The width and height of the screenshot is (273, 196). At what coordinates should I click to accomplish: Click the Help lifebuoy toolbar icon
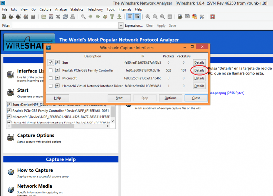tap(212, 16)
